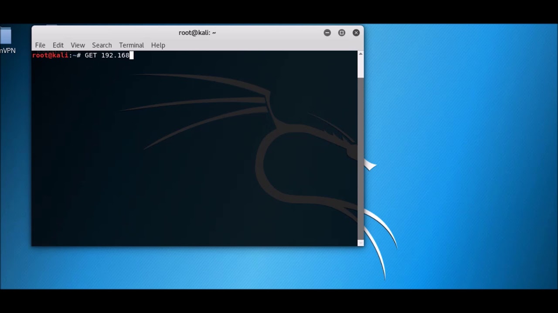The height and width of the screenshot is (313, 558).
Task: Close the root@kali terminal window
Action: pyautogui.click(x=356, y=33)
